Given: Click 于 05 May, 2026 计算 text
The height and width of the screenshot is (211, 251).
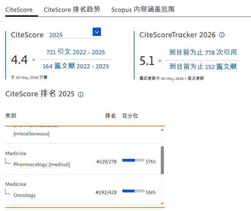Looking at the screenshot, I should 29,77.
